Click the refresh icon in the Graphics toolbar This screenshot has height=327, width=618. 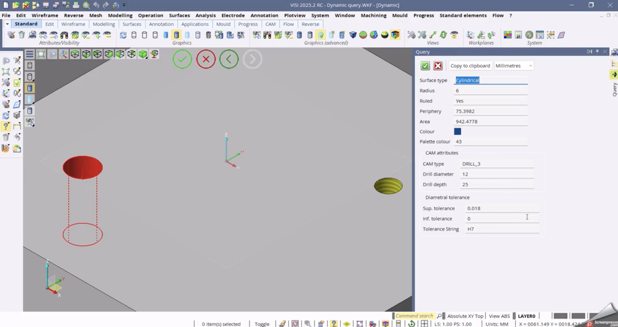[x=123, y=35]
